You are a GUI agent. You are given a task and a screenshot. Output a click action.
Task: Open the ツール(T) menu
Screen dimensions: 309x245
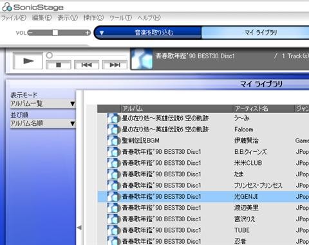click(120, 18)
